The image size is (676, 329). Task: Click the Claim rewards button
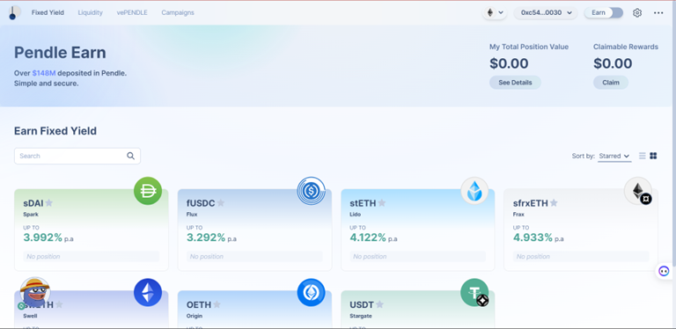(611, 83)
